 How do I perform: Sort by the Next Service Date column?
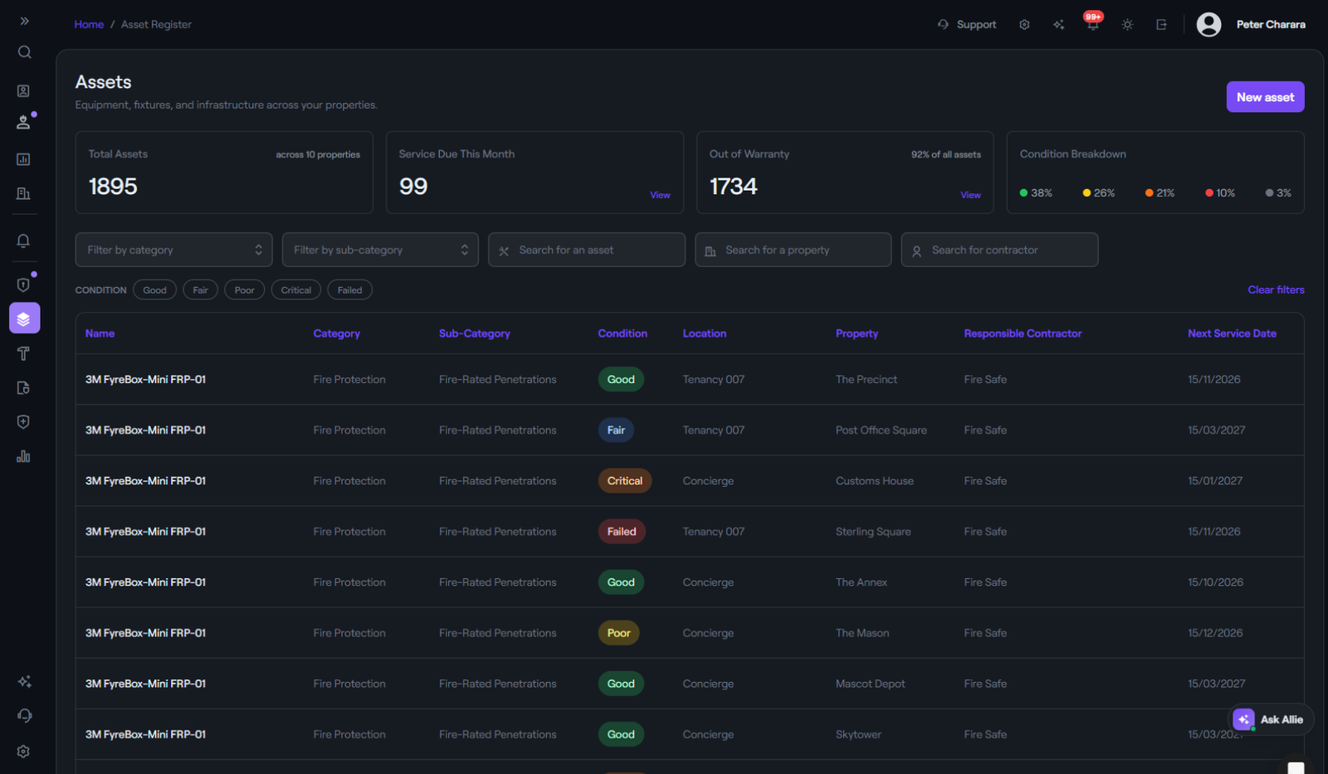tap(1232, 333)
